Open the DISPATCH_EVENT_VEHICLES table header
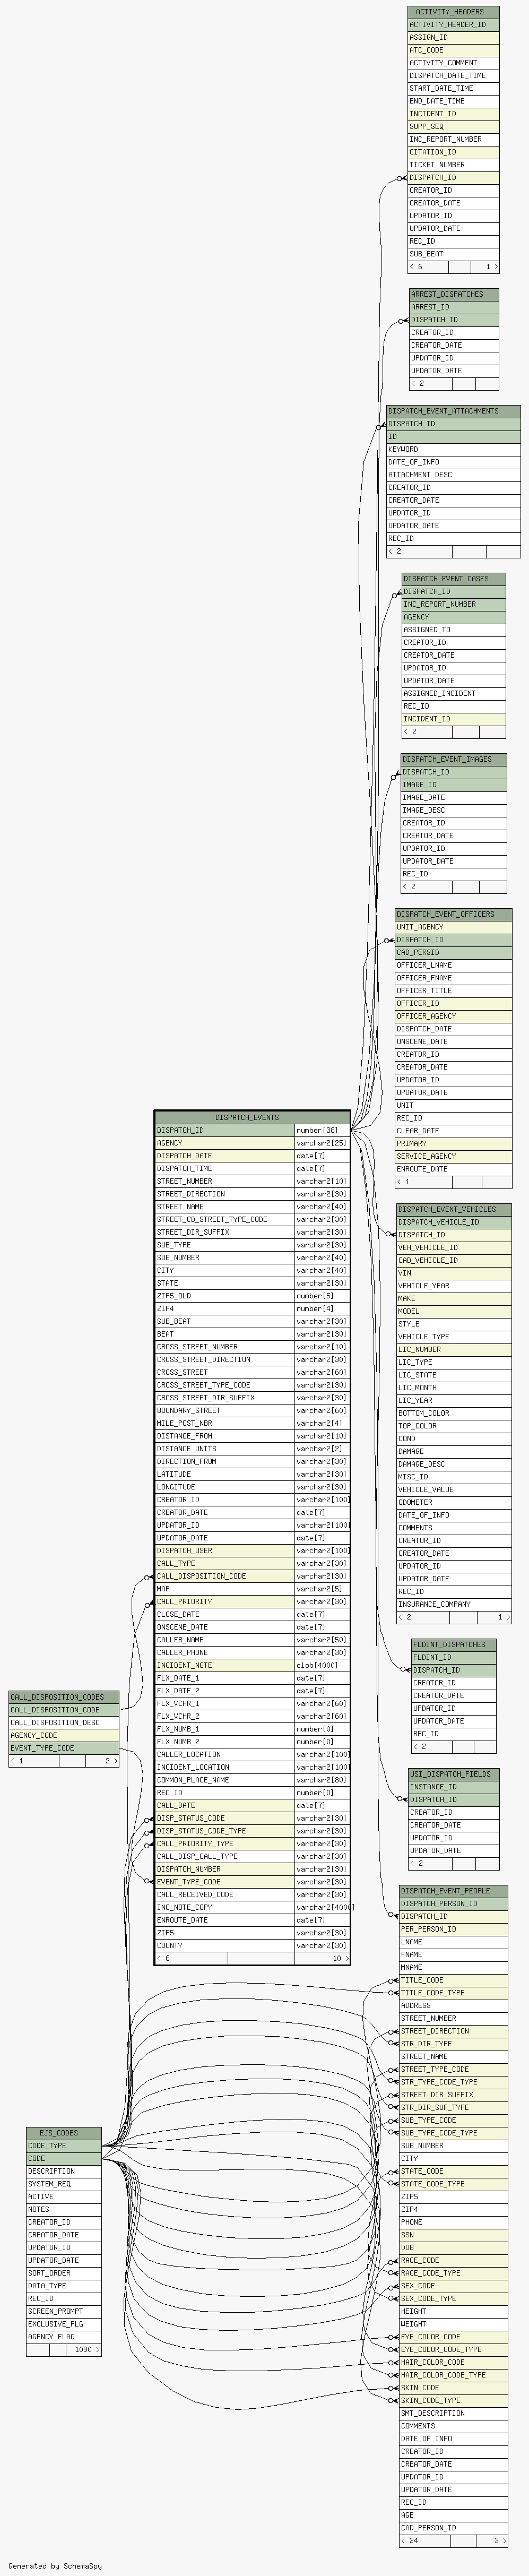Screen dimensions: 529x2576 click(453, 1209)
